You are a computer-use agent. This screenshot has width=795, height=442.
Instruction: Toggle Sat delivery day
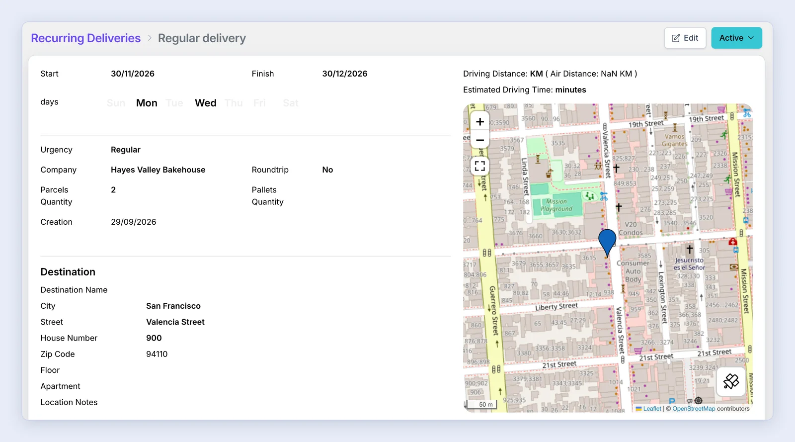pos(291,103)
